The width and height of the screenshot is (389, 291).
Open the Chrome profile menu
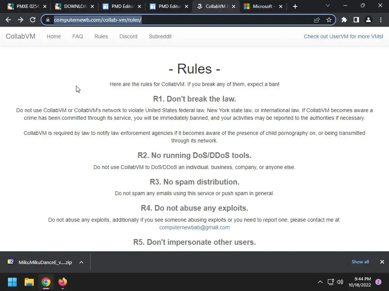point(368,20)
